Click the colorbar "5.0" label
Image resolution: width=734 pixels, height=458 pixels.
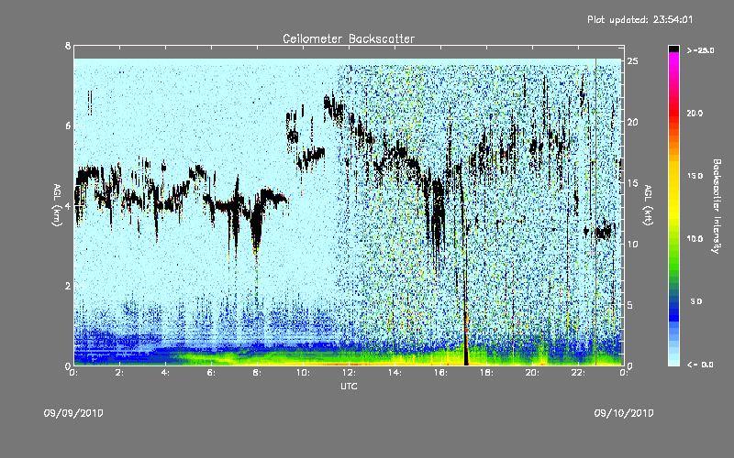click(696, 301)
